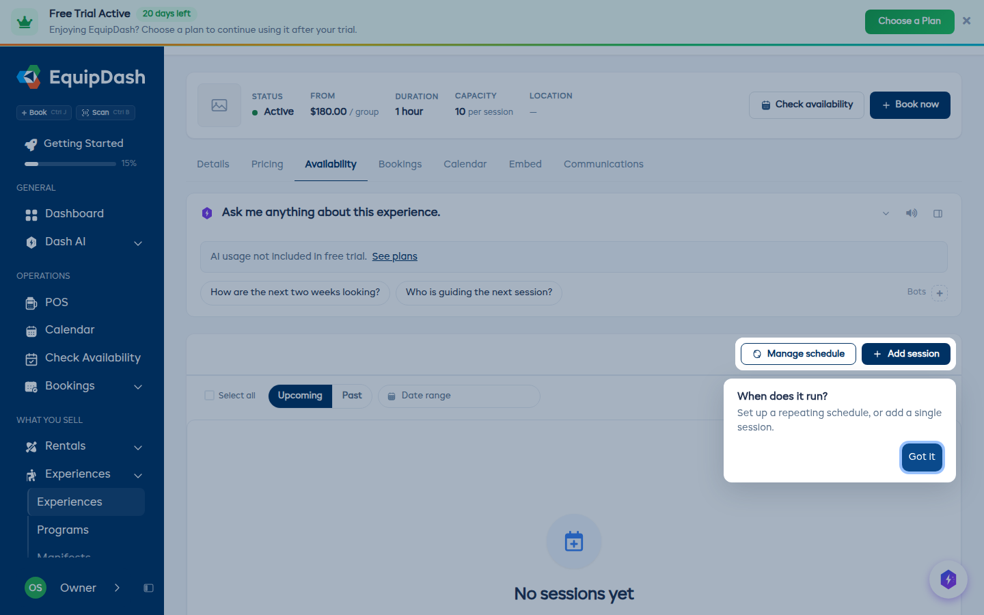Open Getting Started rocket item
Image resolution: width=984 pixels, height=615 pixels.
coord(82,143)
